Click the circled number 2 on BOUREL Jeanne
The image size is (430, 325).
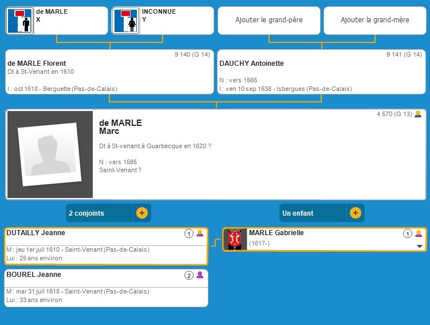pos(188,275)
